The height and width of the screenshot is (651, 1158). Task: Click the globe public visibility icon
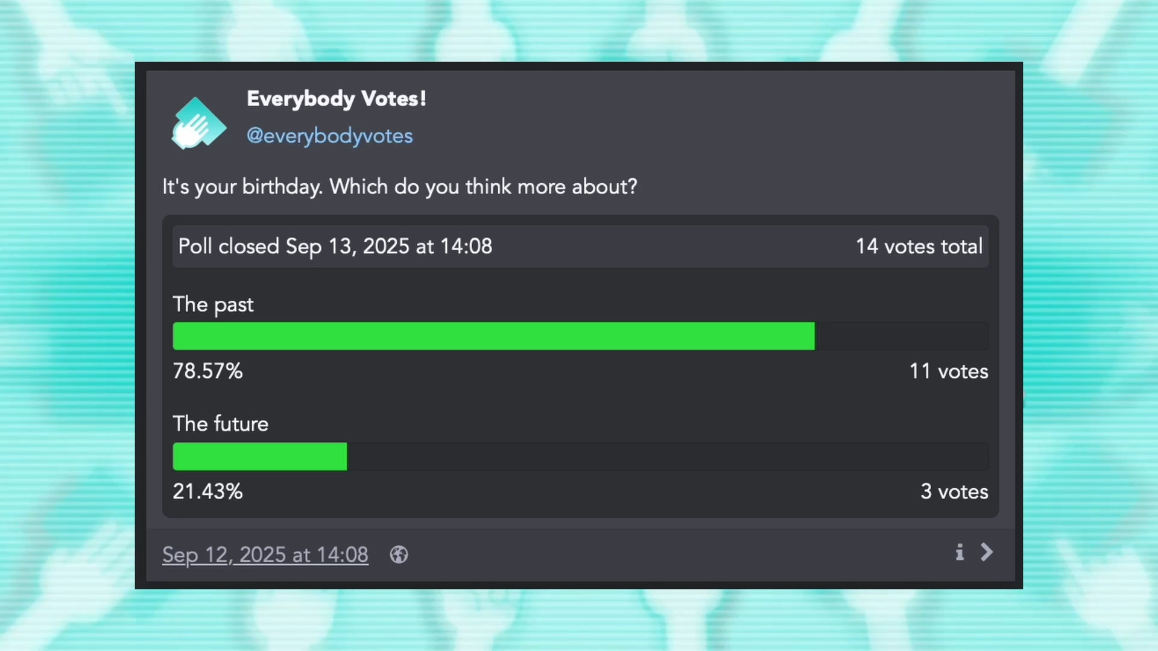coord(399,555)
